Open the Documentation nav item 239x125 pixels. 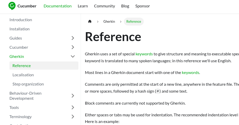click(x=57, y=6)
